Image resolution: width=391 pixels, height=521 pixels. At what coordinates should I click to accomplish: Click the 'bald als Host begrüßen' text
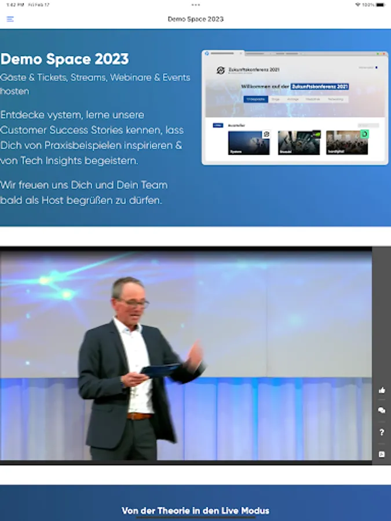(x=81, y=200)
